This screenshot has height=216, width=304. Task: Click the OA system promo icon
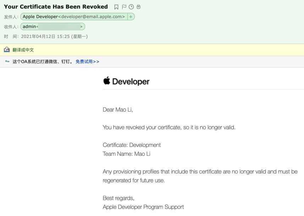pos(7,61)
